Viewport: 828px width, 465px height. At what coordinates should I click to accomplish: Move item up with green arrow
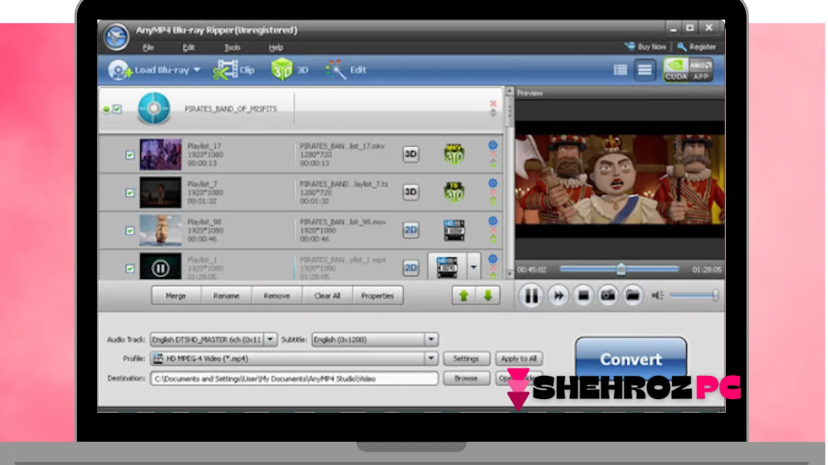pos(463,296)
